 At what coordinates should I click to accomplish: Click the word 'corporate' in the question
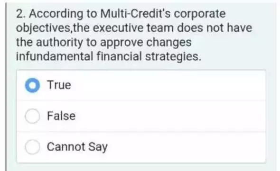pos(200,14)
